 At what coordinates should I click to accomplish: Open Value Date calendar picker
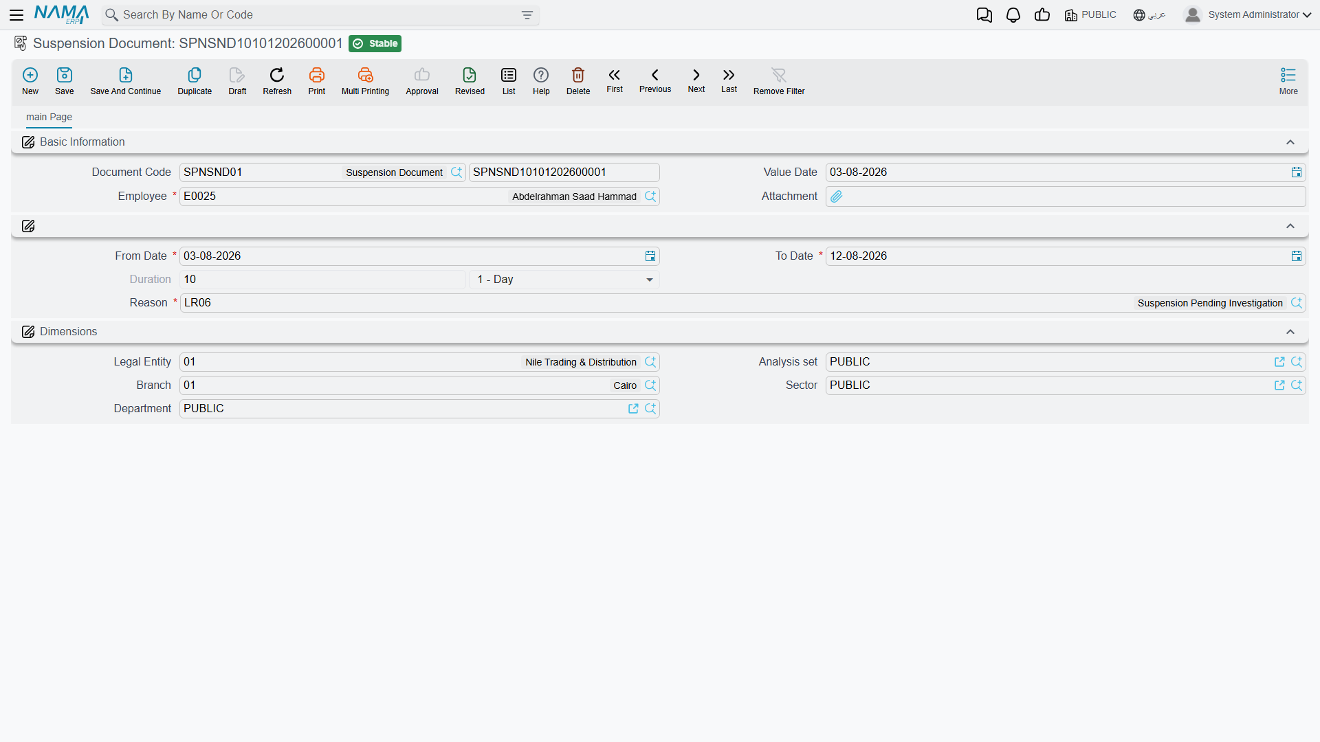pos(1297,172)
